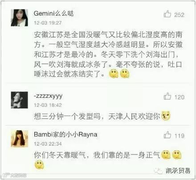Click the 凯承贸易 watermark logo
Screen dimensions: 196x180
(x=172, y=171)
